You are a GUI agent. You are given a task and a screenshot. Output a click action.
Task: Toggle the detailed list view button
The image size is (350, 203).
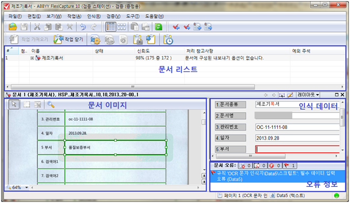[111, 27]
